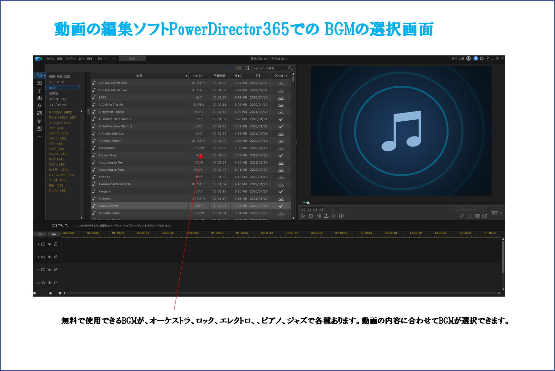Lock video track 1
The width and height of the screenshot is (555, 371).
pos(56,244)
